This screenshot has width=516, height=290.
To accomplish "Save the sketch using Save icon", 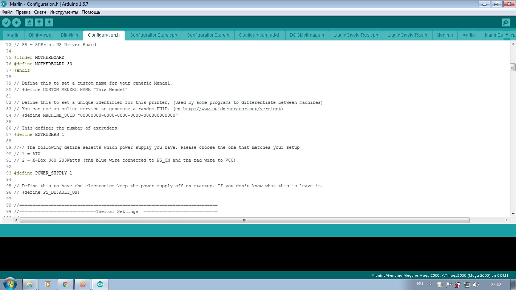I will [49, 23].
